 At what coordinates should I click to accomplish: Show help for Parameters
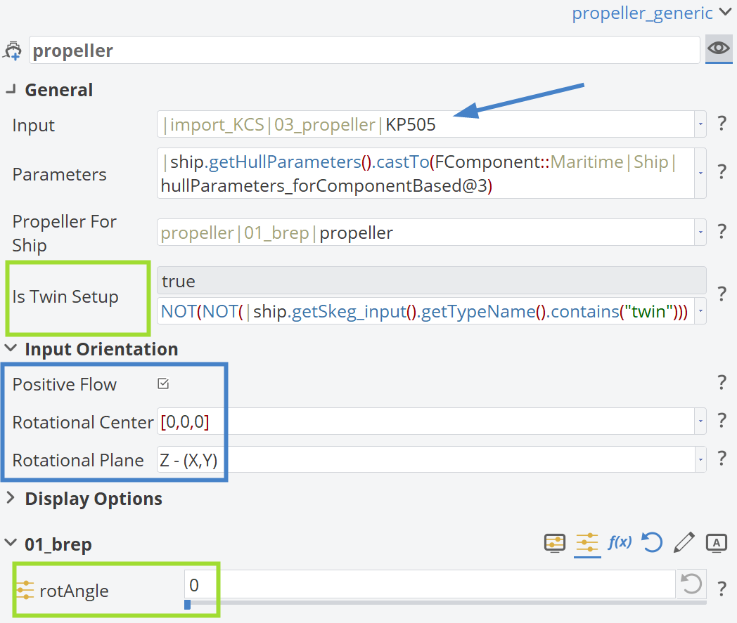(x=722, y=171)
